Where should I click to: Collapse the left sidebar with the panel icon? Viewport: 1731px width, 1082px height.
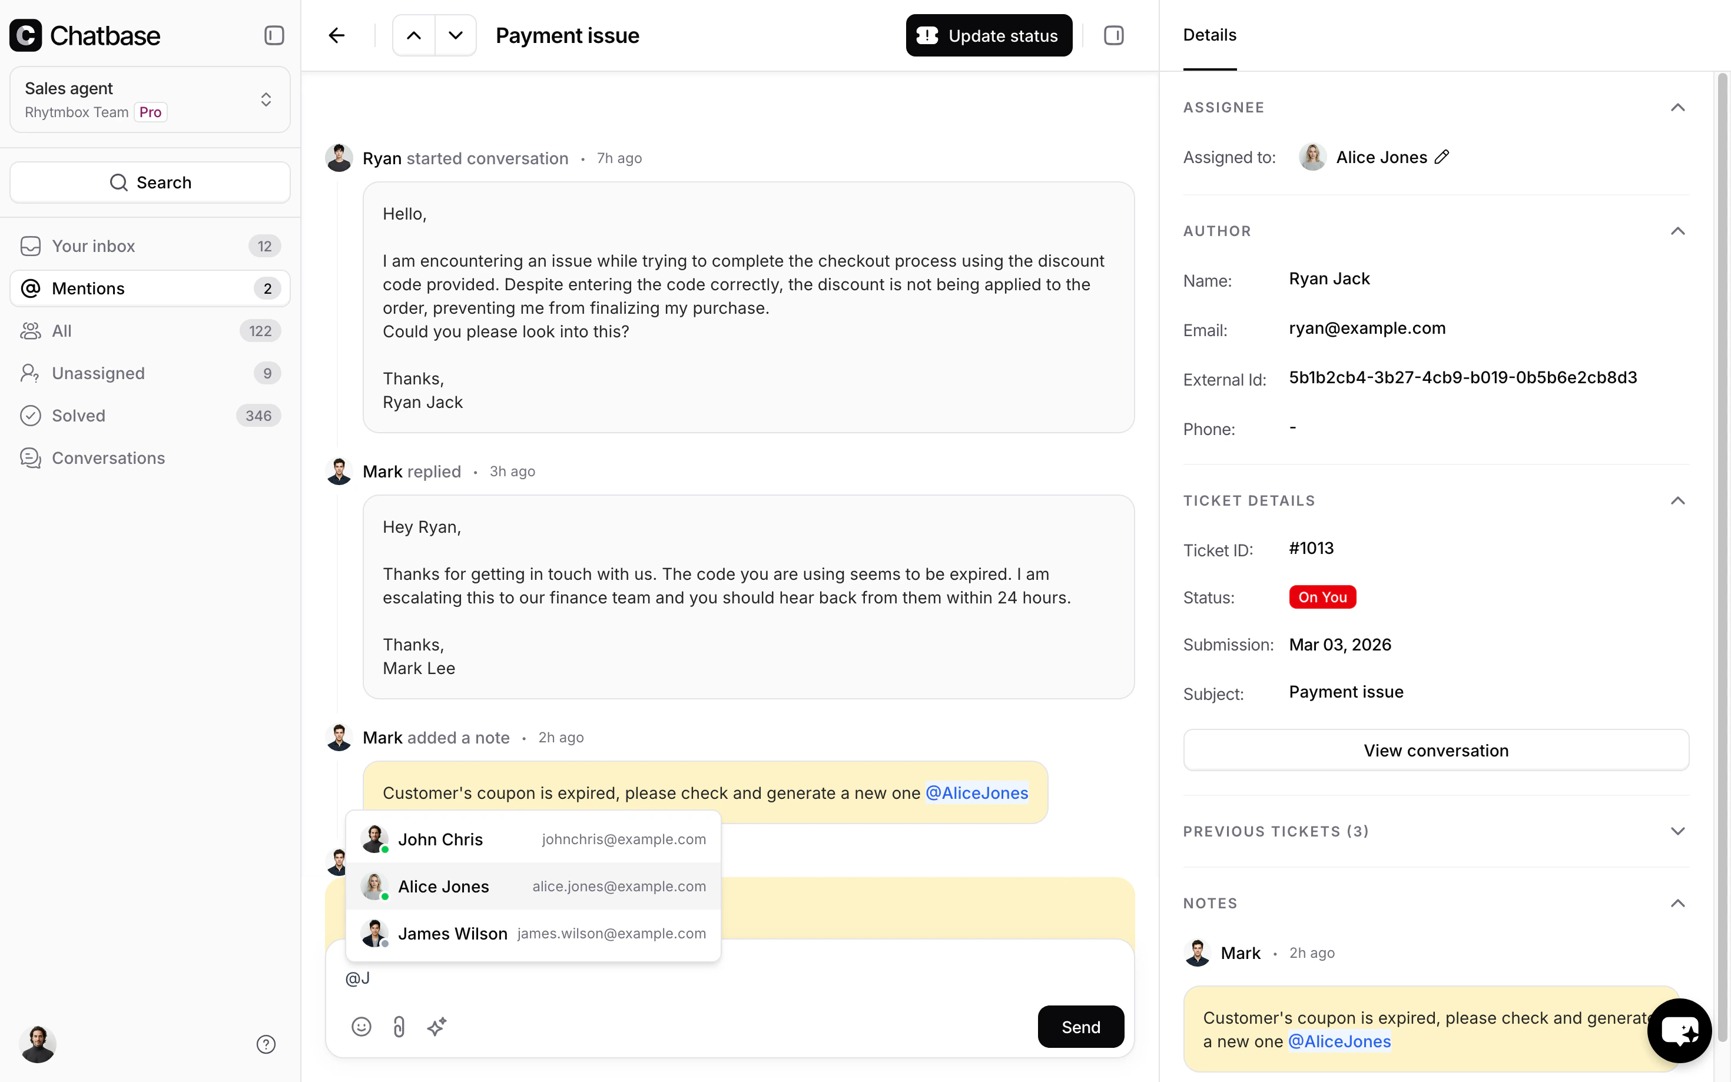(273, 34)
